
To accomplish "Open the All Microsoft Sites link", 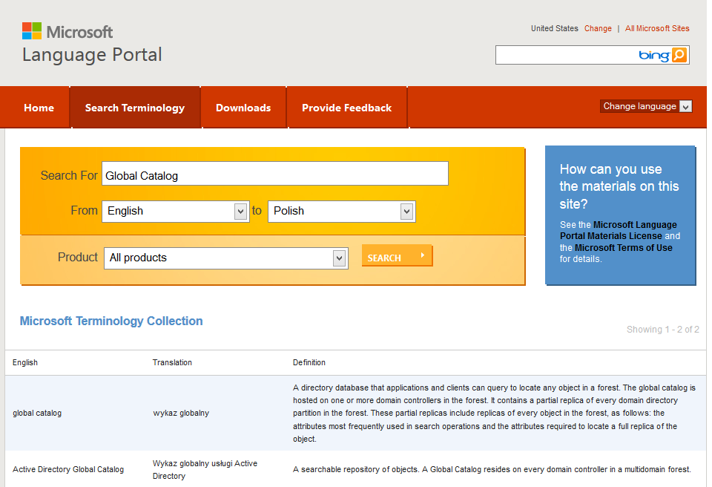I will coord(657,28).
